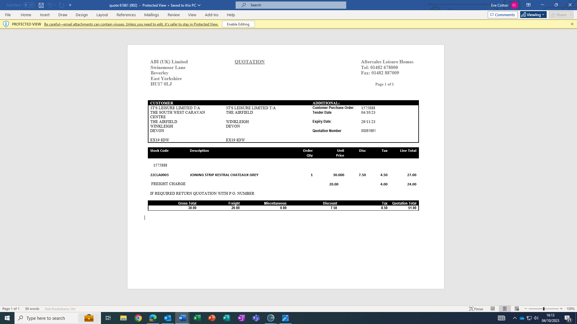Switch to Read Mode view icon

493,309
